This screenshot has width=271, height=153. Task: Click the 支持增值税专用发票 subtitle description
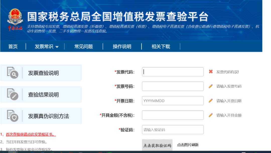(143, 29)
